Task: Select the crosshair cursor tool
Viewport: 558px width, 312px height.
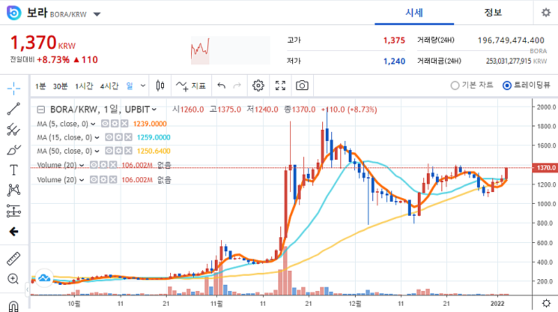Action: pos(13,88)
